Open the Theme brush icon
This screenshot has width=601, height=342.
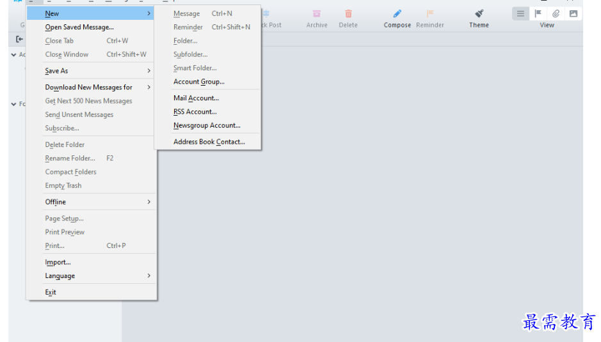coord(479,14)
